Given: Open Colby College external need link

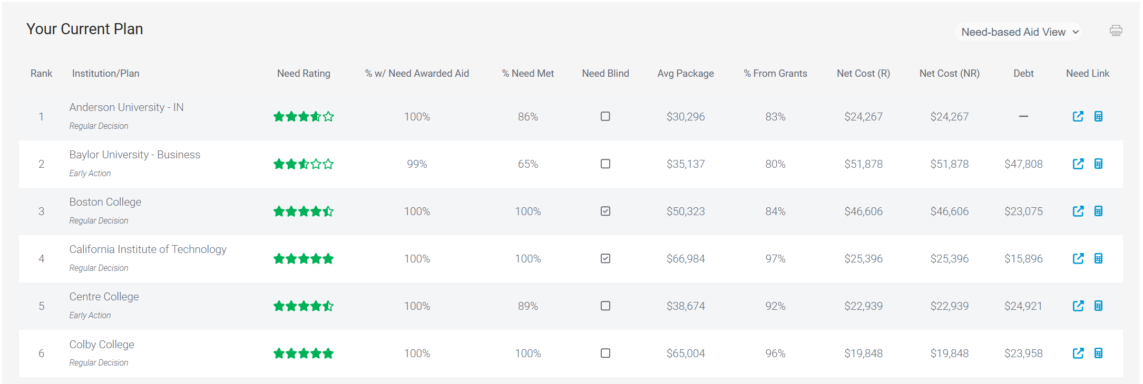Looking at the screenshot, I should (1078, 353).
